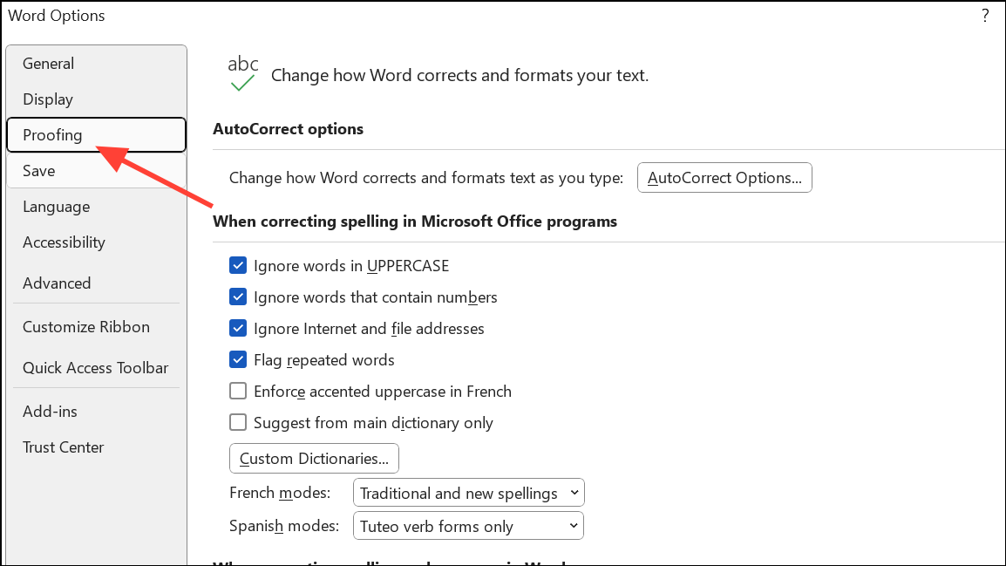
Task: Open the General options category
Action: pos(96,64)
